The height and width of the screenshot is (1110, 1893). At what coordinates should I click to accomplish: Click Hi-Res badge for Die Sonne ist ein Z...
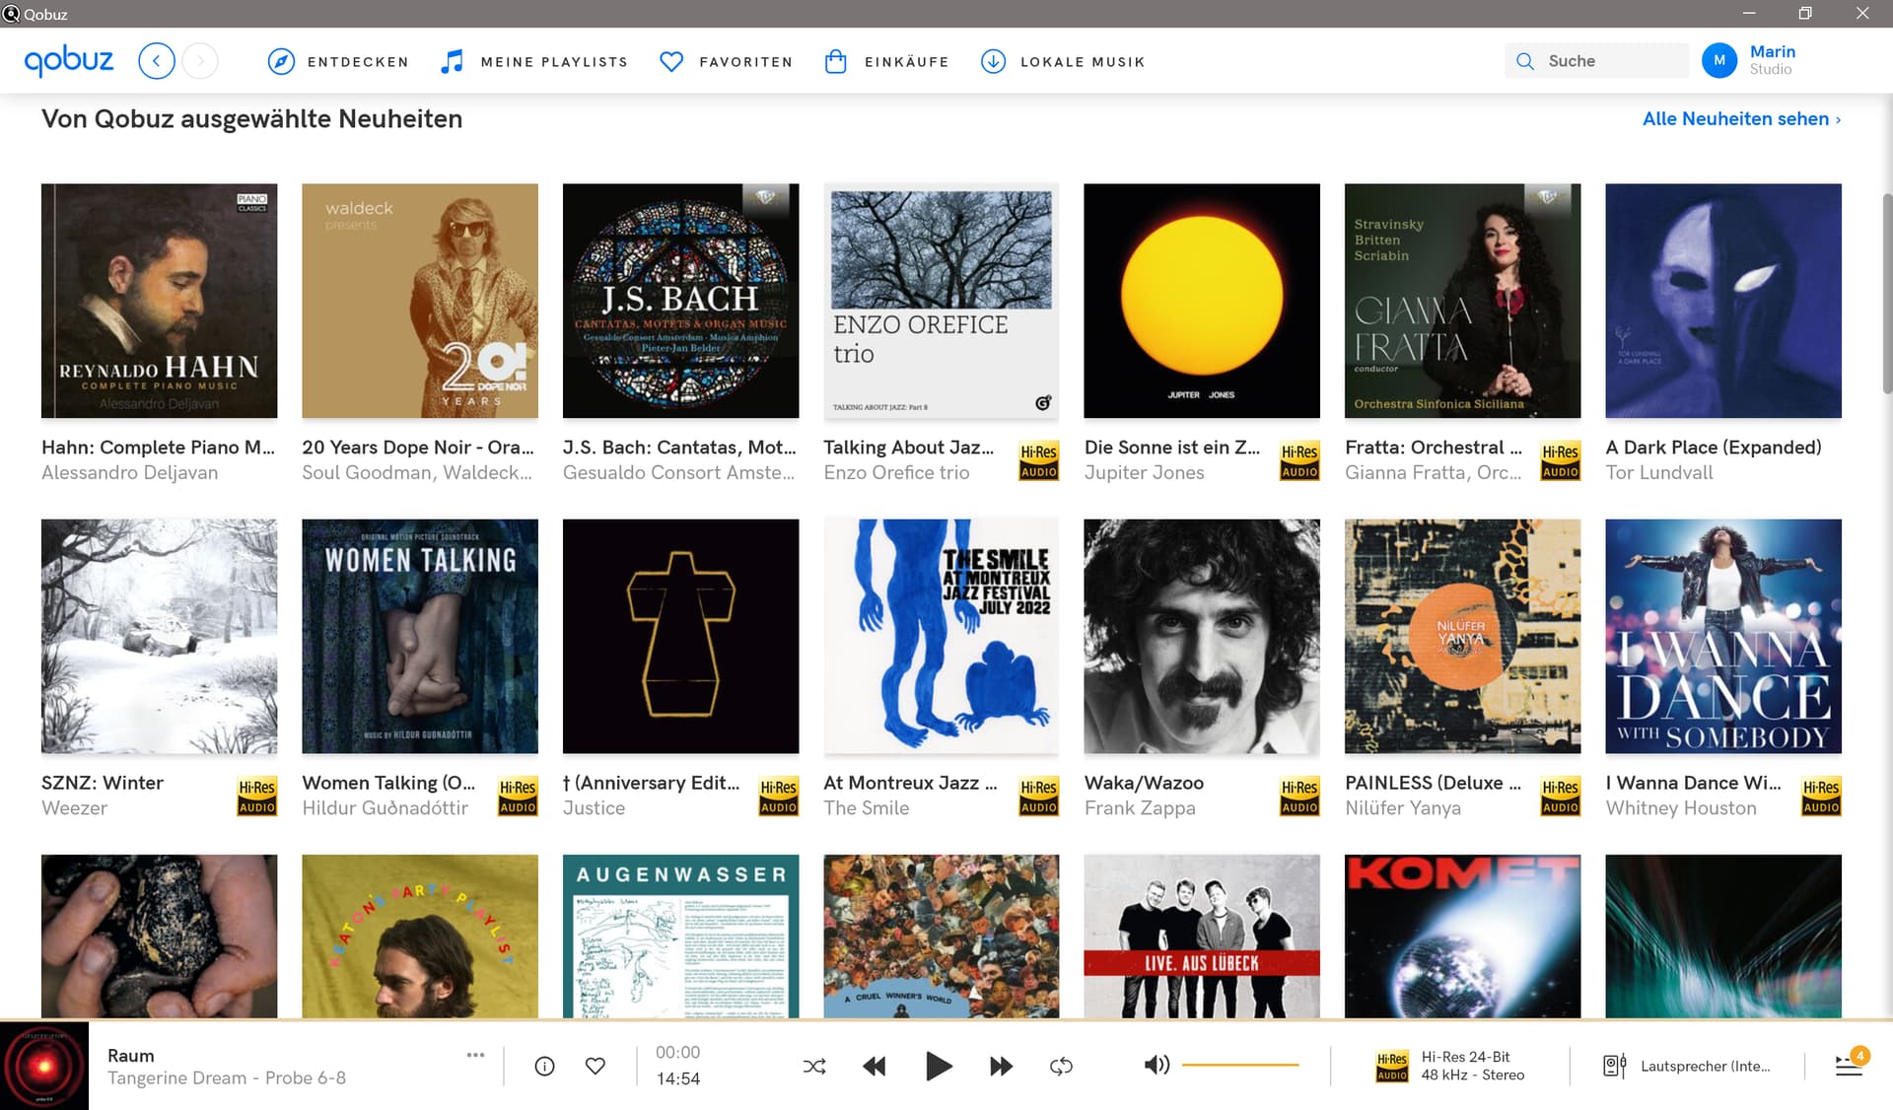pos(1299,460)
